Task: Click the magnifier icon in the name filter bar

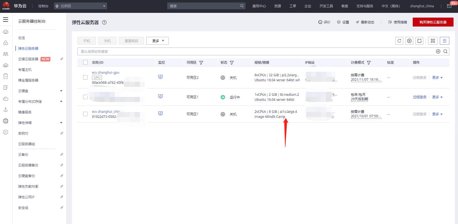Action: tap(445, 51)
